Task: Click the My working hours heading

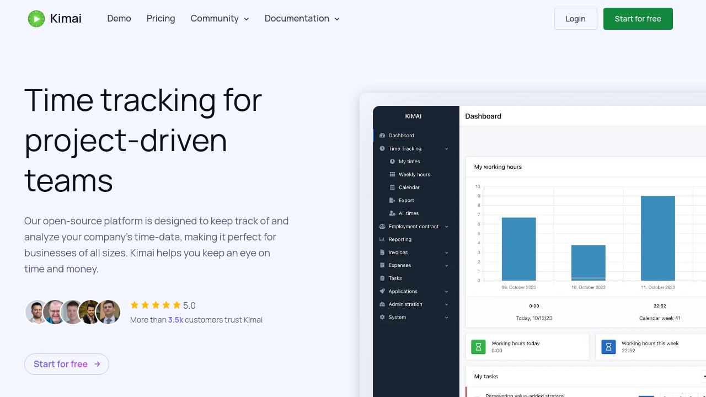Action: point(498,167)
